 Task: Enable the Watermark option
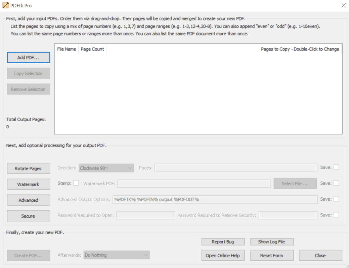point(28,184)
